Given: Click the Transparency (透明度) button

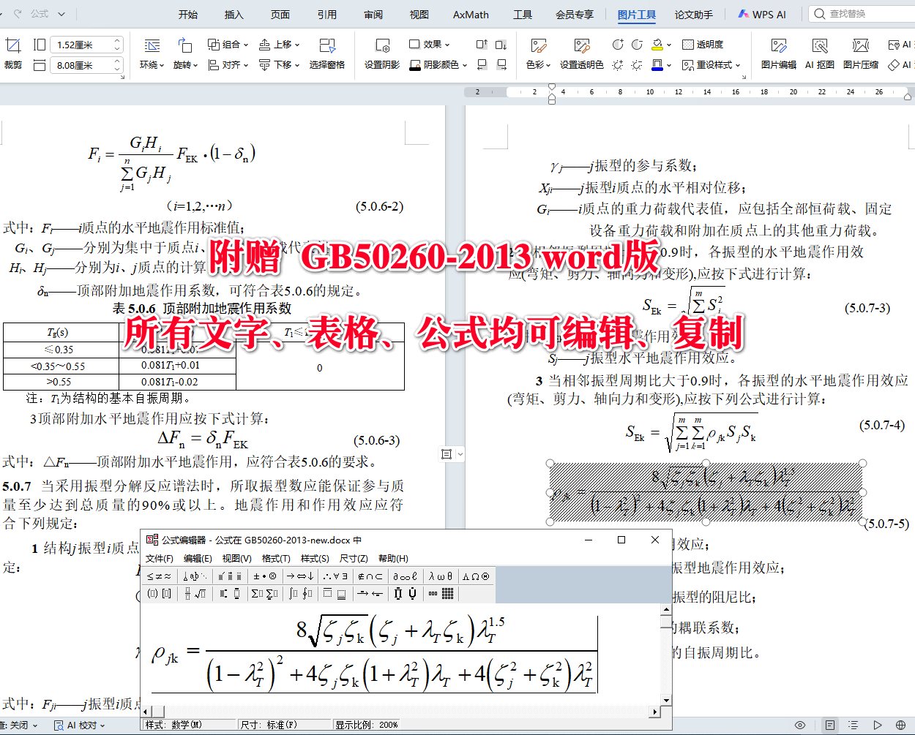Looking at the screenshot, I should pos(703,45).
